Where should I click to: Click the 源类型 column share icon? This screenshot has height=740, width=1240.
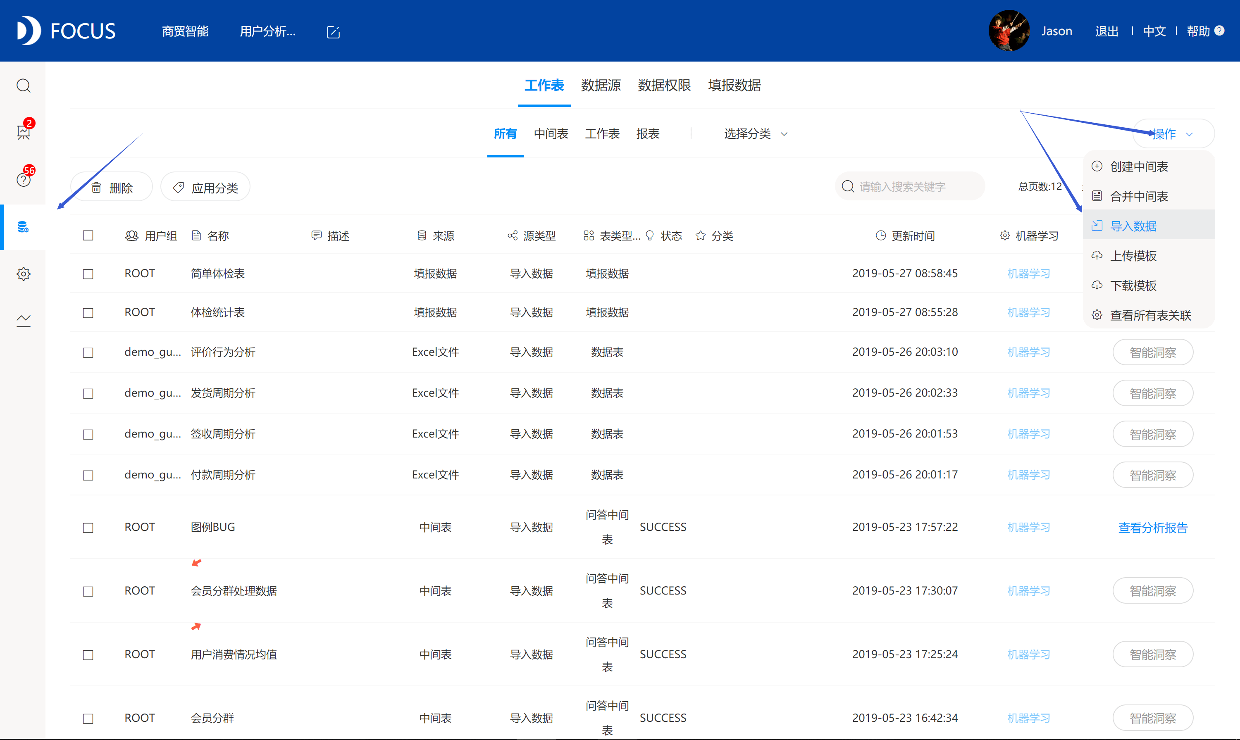(x=512, y=236)
